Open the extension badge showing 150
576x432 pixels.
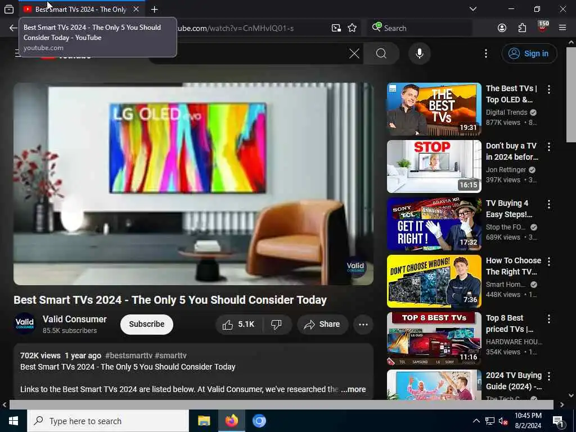543,26
